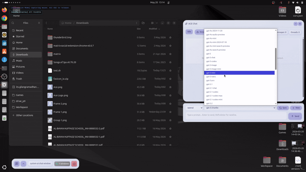
Task: Click the Send button
Action: pyautogui.click(x=295, y=116)
